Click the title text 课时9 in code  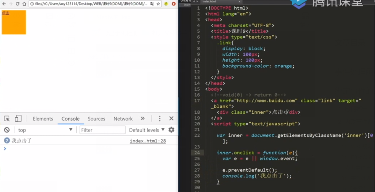238,31
